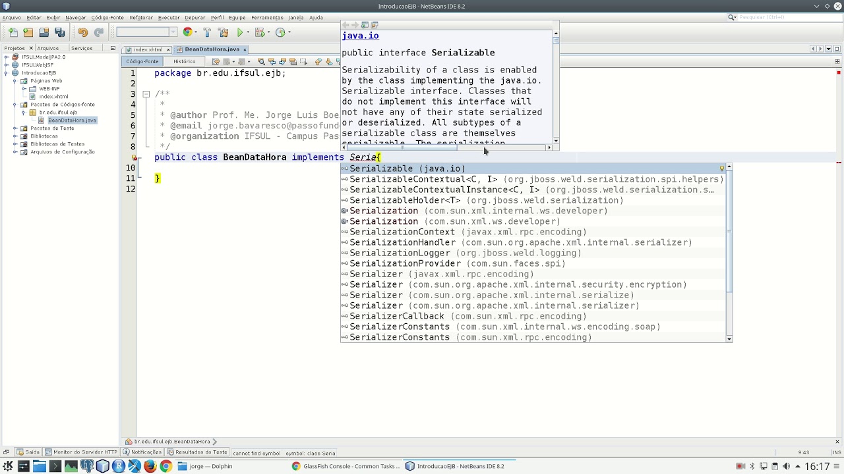Click the Build Project hammer icon
The height and width of the screenshot is (474, 844).
pyautogui.click(x=207, y=32)
